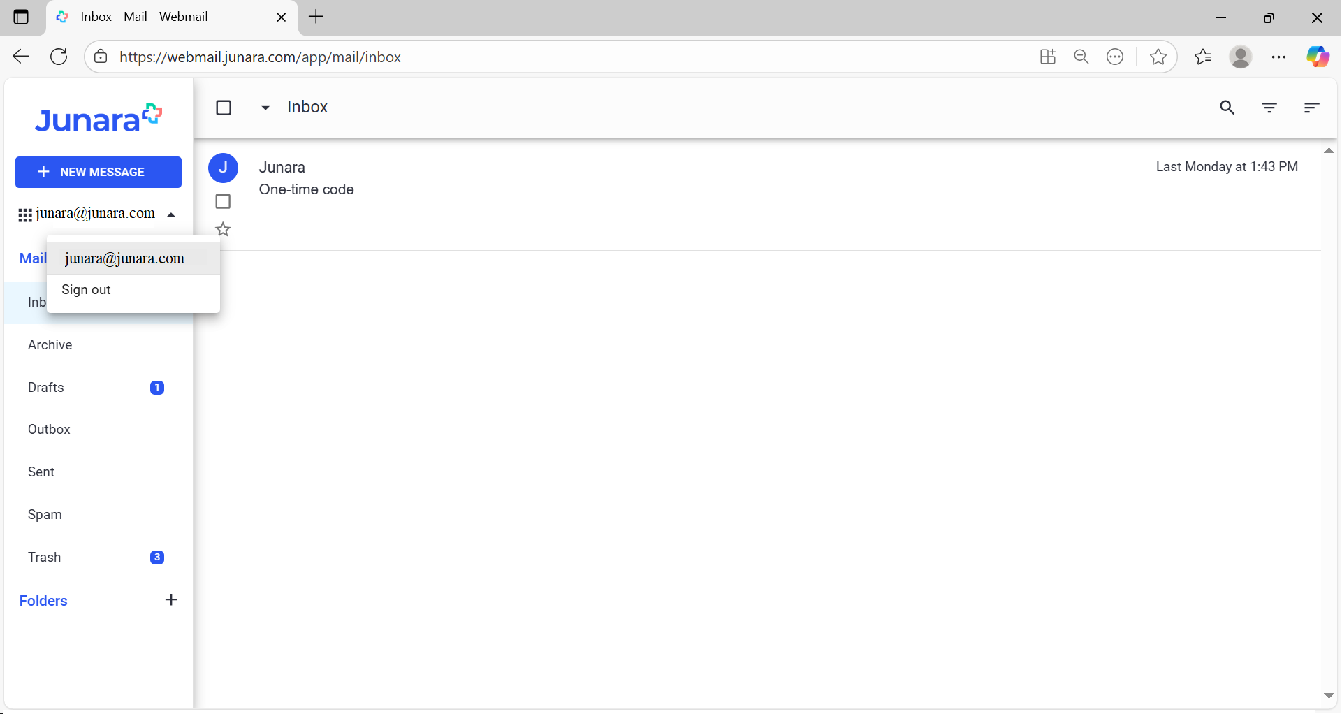
Task: Open the Archive folder
Action: coord(99,345)
